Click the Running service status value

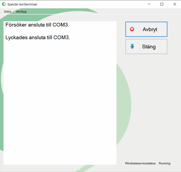[164, 163]
